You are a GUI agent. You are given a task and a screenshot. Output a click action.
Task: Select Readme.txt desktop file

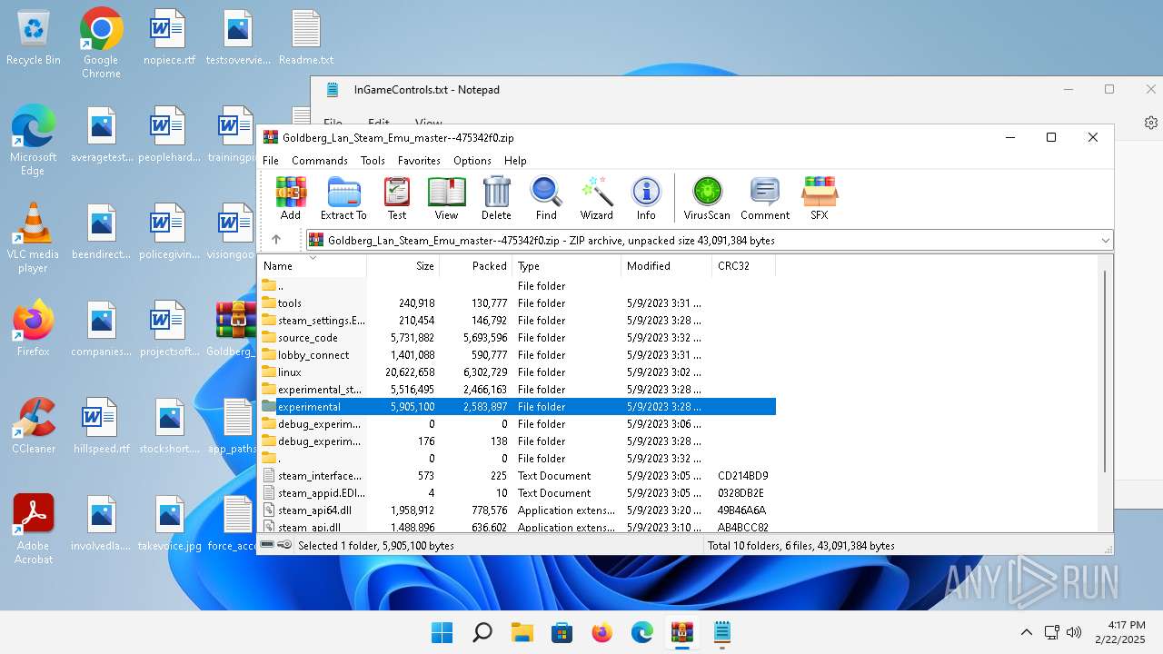point(306,38)
